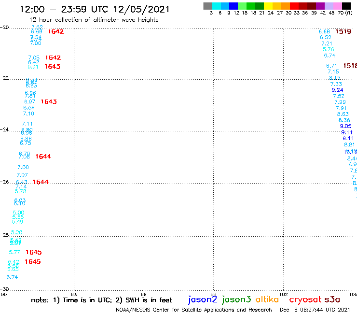Click the '12:00 – 23:59 UTC 12/05/2021' title

pyautogui.click(x=95, y=9)
